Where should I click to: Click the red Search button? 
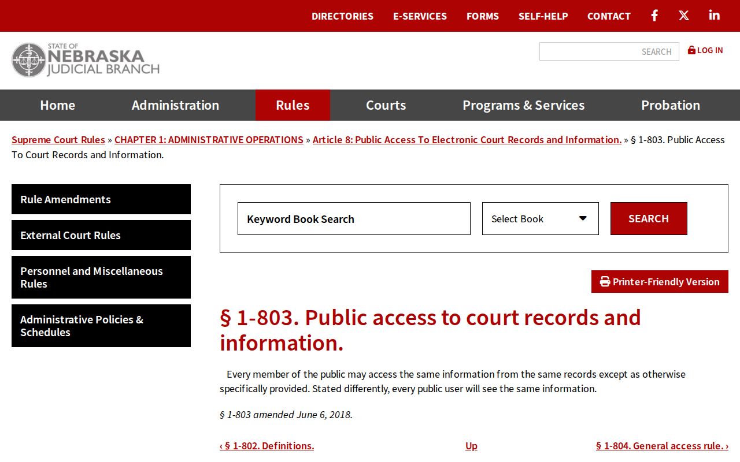[649, 219]
